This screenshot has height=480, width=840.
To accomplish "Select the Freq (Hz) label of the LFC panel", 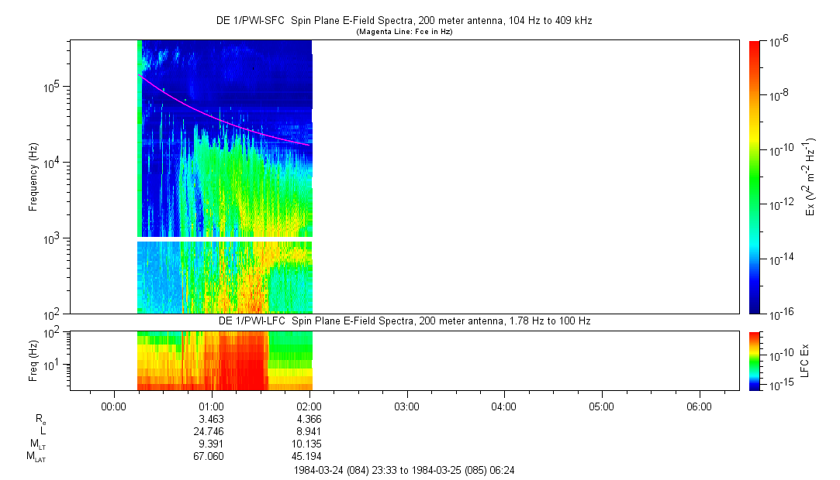I will (x=35, y=360).
